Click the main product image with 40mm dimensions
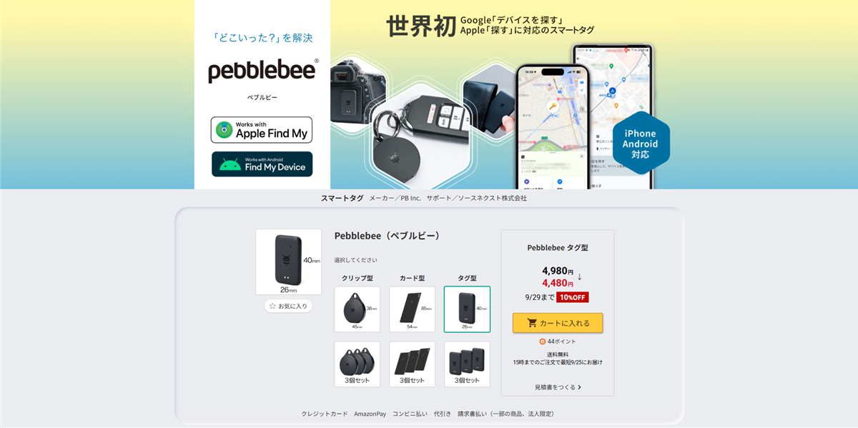 (x=289, y=262)
